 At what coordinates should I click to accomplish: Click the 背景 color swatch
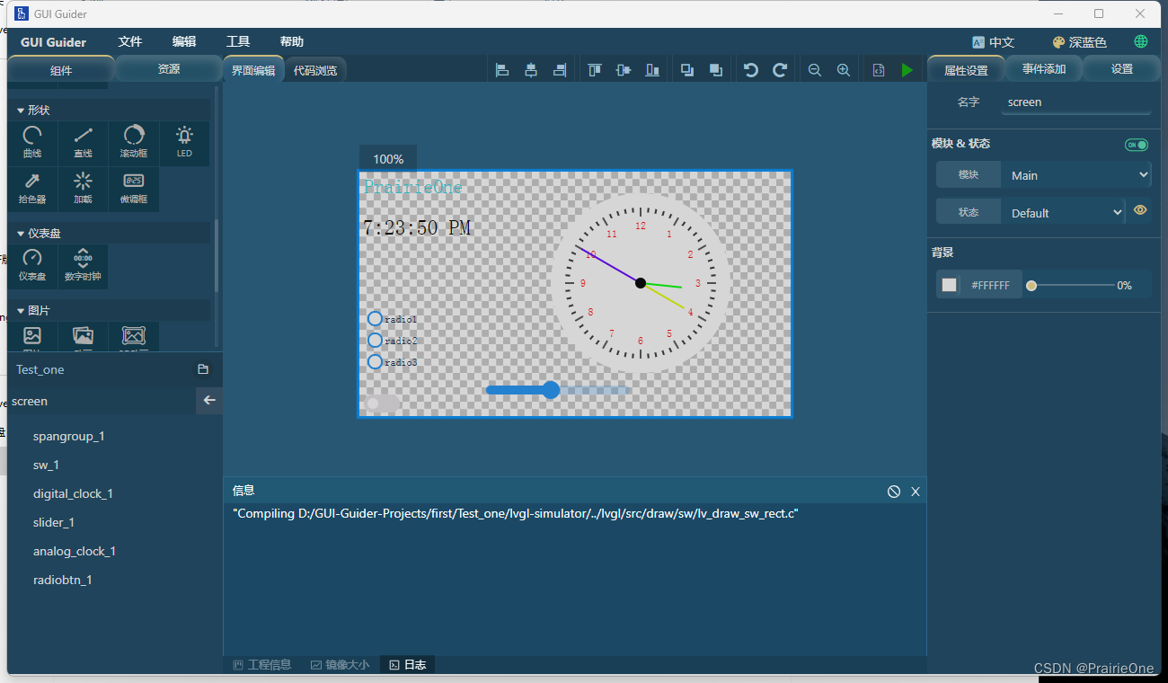coord(950,285)
